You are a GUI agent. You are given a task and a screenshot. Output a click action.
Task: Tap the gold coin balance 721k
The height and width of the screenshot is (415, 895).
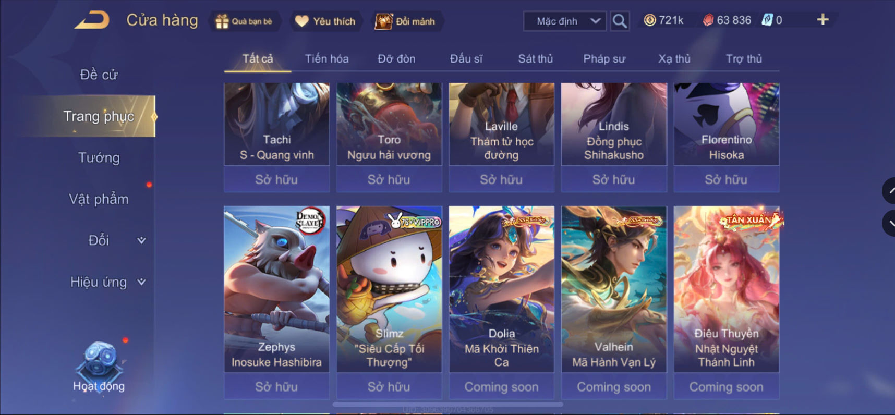click(663, 20)
